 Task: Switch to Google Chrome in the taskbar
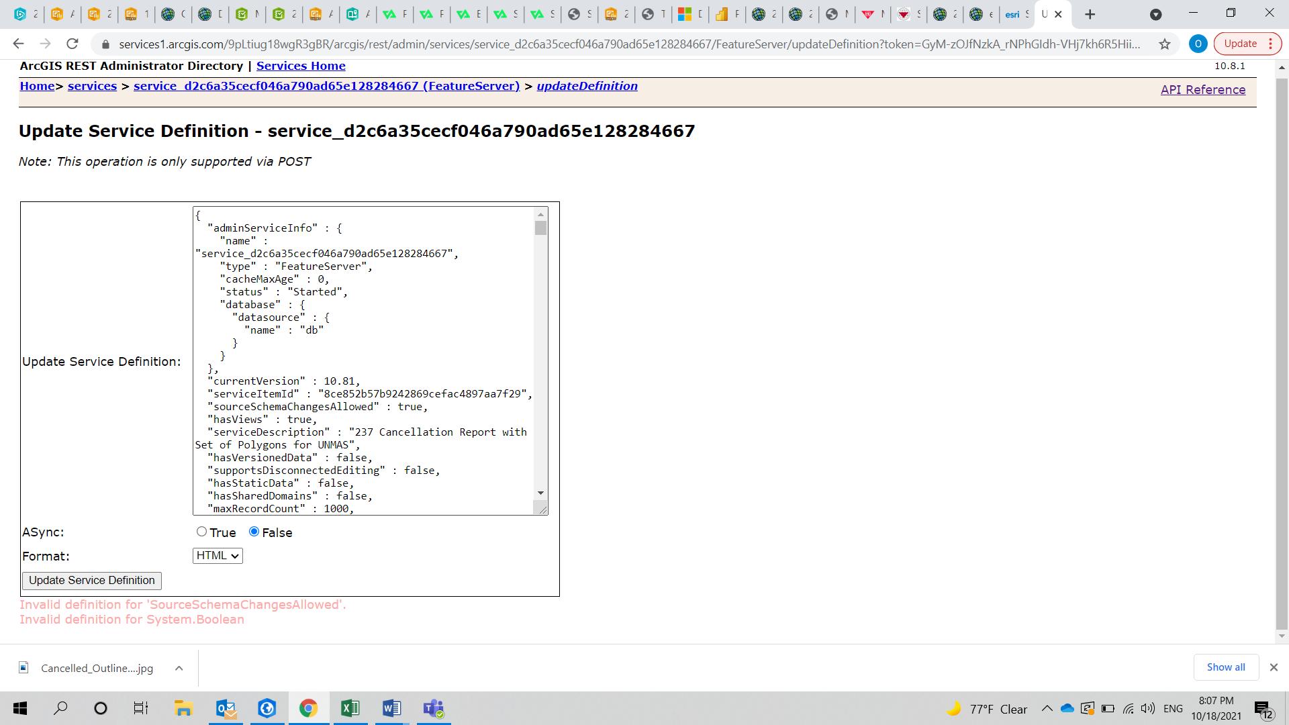309,708
